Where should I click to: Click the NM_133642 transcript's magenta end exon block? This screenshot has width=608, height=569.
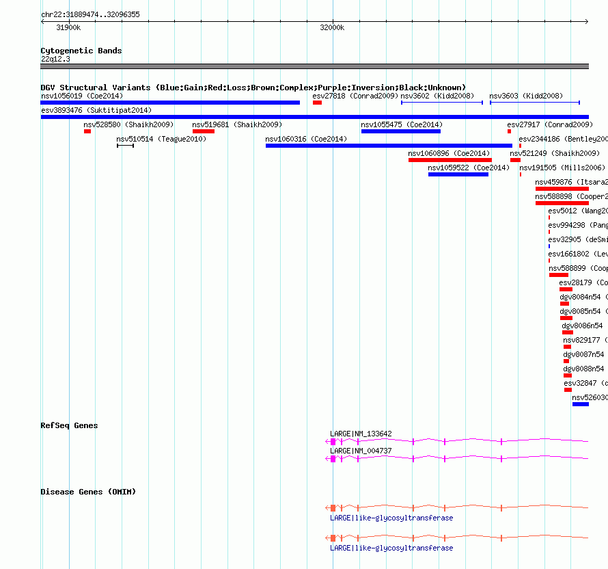point(333,442)
